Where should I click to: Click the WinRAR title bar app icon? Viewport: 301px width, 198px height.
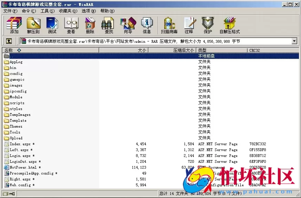pyautogui.click(x=4, y=4)
